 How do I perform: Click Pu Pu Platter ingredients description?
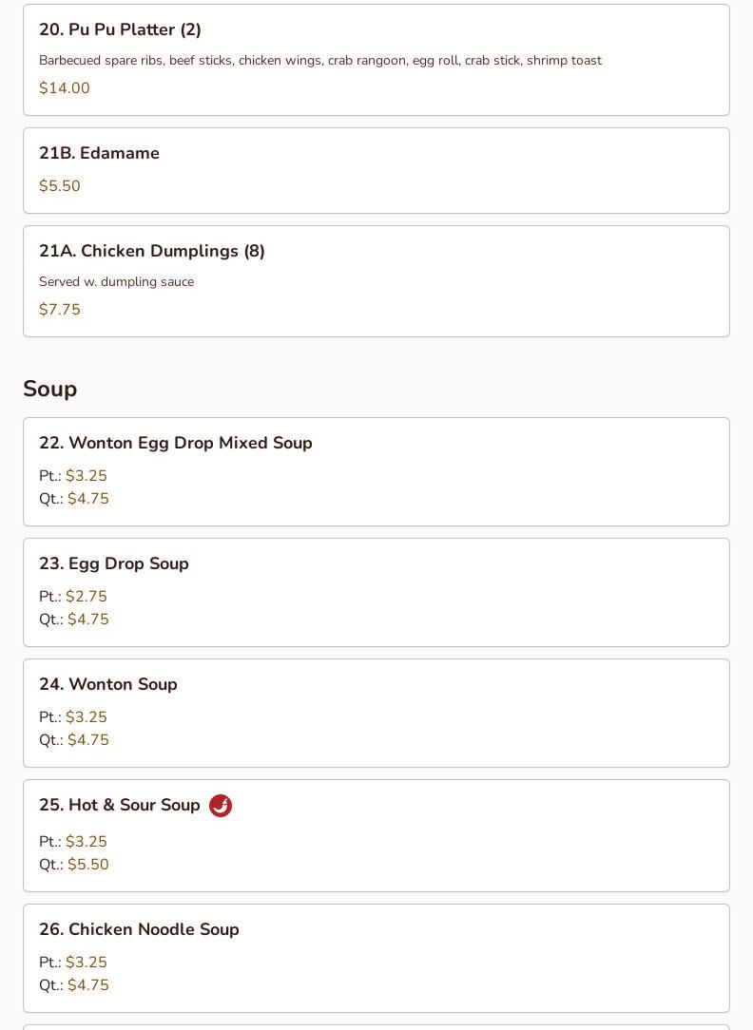(x=319, y=60)
